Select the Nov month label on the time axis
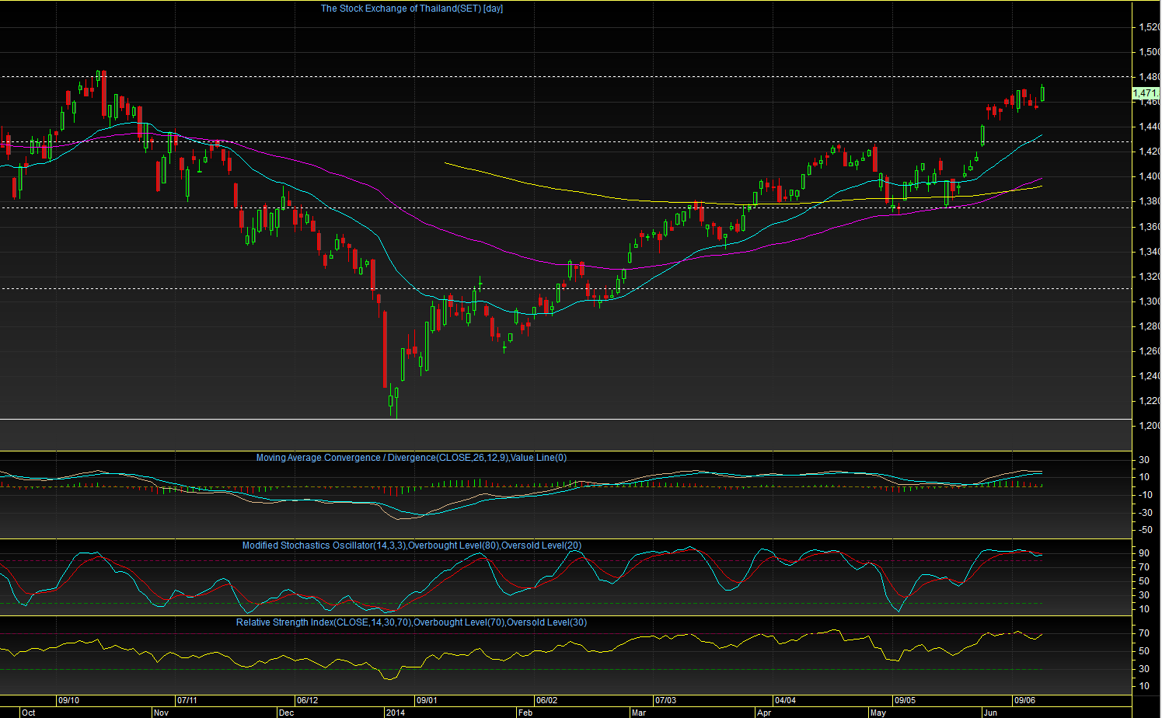The width and height of the screenshot is (1162, 718). [x=161, y=713]
